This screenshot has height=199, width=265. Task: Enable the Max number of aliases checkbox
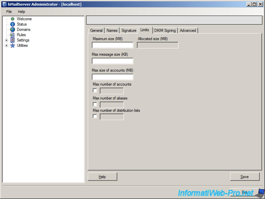(x=95, y=104)
